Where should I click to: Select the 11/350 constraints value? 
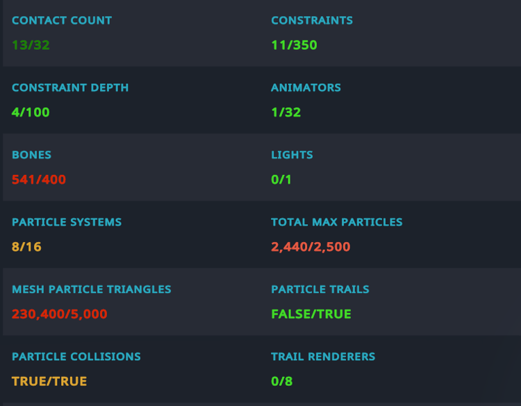point(294,46)
